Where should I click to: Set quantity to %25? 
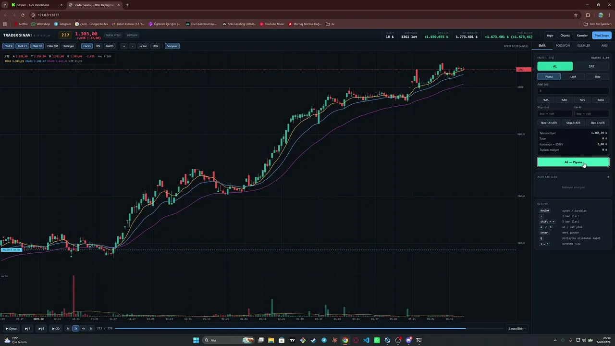click(546, 100)
